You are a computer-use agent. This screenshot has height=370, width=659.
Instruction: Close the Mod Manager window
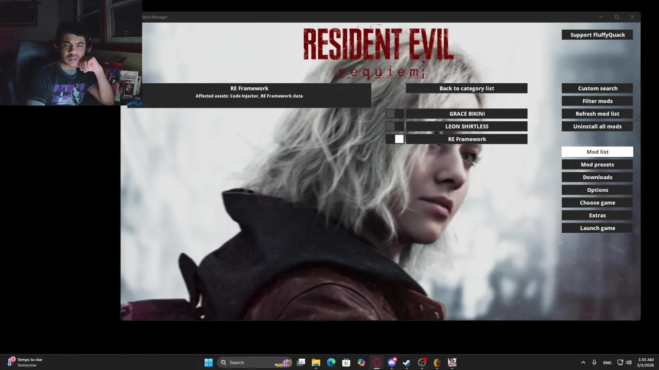tap(632, 17)
